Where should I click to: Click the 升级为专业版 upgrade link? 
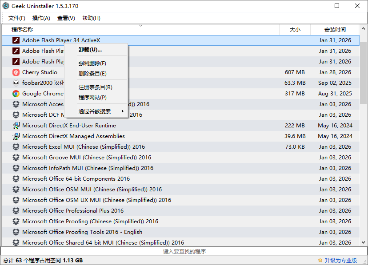pos(340,260)
